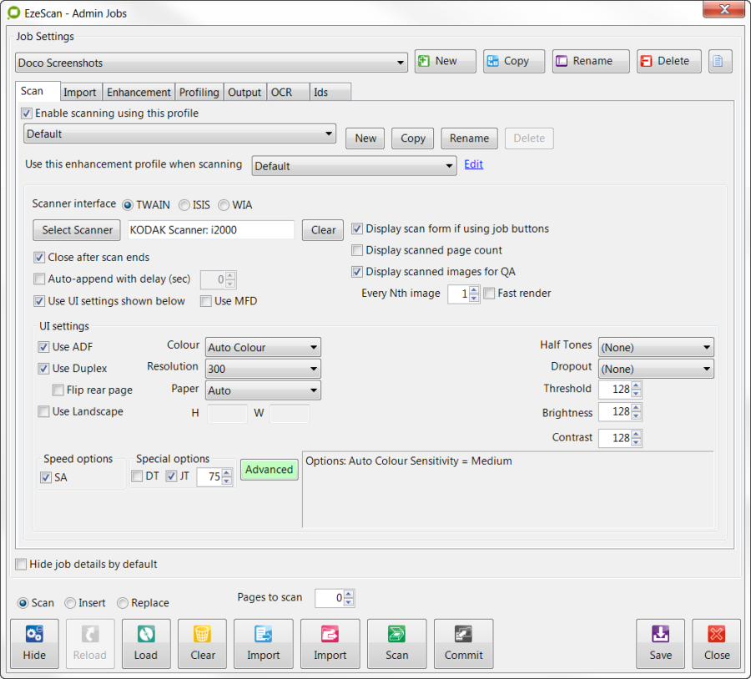The image size is (751, 679).
Task: Click the Edit link for the enhancement profile
Action: pyautogui.click(x=473, y=164)
